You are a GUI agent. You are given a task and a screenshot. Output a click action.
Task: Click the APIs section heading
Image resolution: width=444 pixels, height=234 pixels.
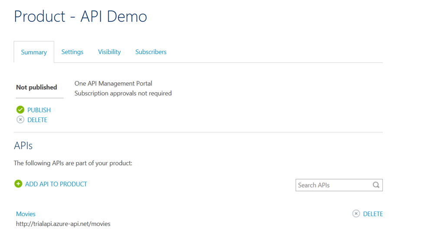[23, 146]
